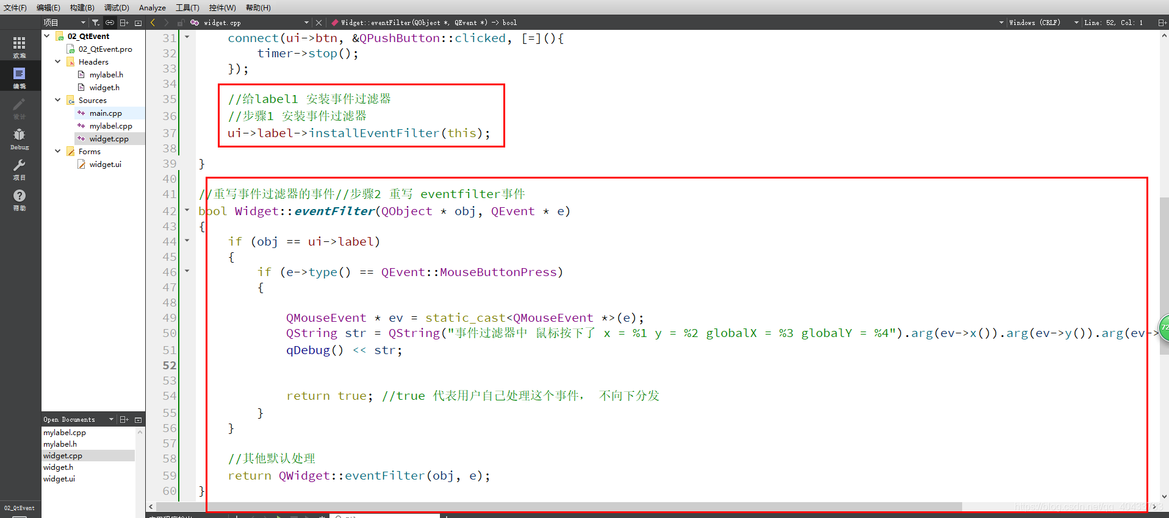Image resolution: width=1169 pixels, height=518 pixels.
Task: Select mylabel.cpp in project tree
Action: point(110,126)
